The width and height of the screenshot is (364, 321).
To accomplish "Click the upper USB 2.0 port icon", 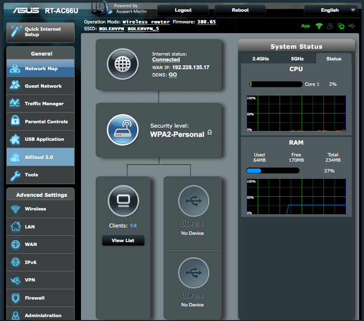I will 193,201.
